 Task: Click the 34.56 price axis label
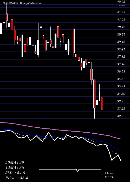[x=121, y=94]
